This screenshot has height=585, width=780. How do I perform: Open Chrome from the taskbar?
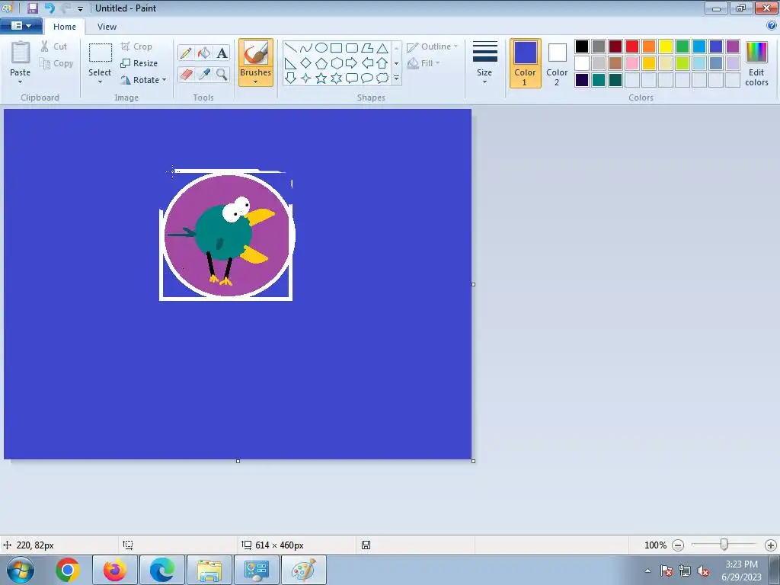pyautogui.click(x=68, y=570)
